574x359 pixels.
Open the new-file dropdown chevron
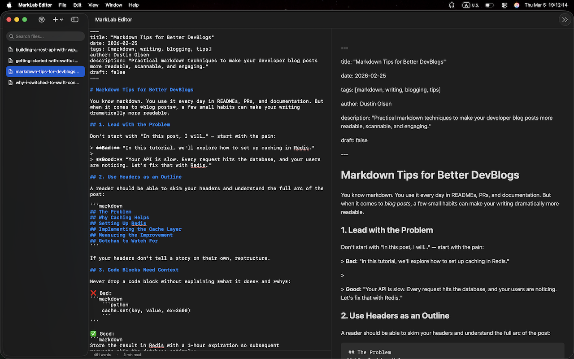(x=61, y=20)
